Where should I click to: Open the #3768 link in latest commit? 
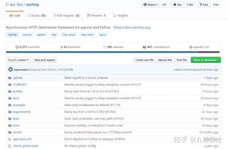[69, 70]
